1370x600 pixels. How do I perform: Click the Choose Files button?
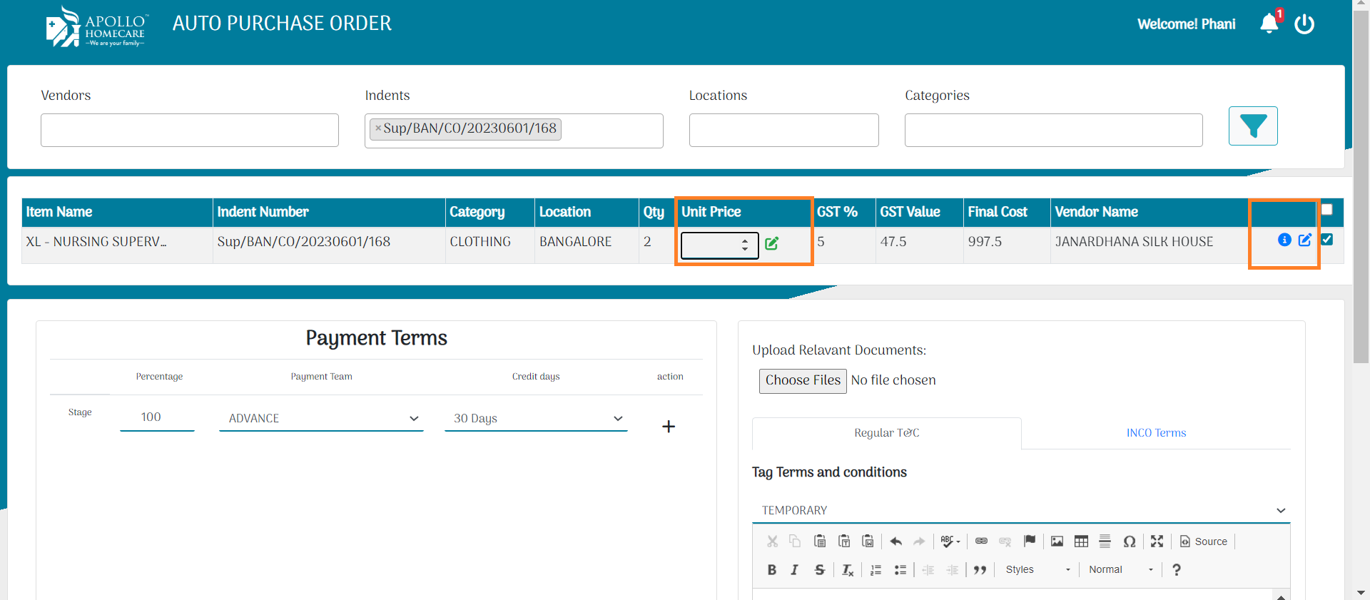click(x=803, y=380)
